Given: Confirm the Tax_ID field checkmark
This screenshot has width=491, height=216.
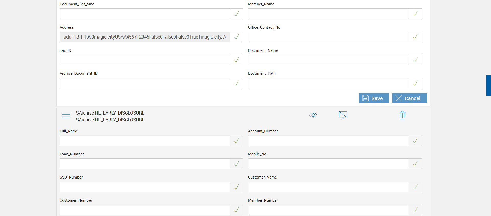Looking at the screenshot, I should pos(237,60).
